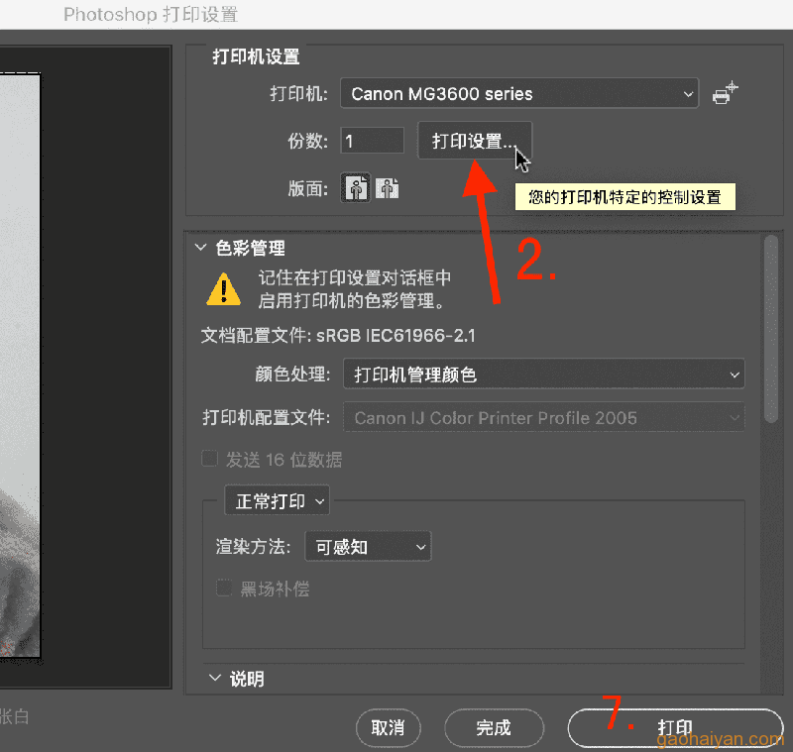Collapse the 说明 description section

click(x=215, y=678)
